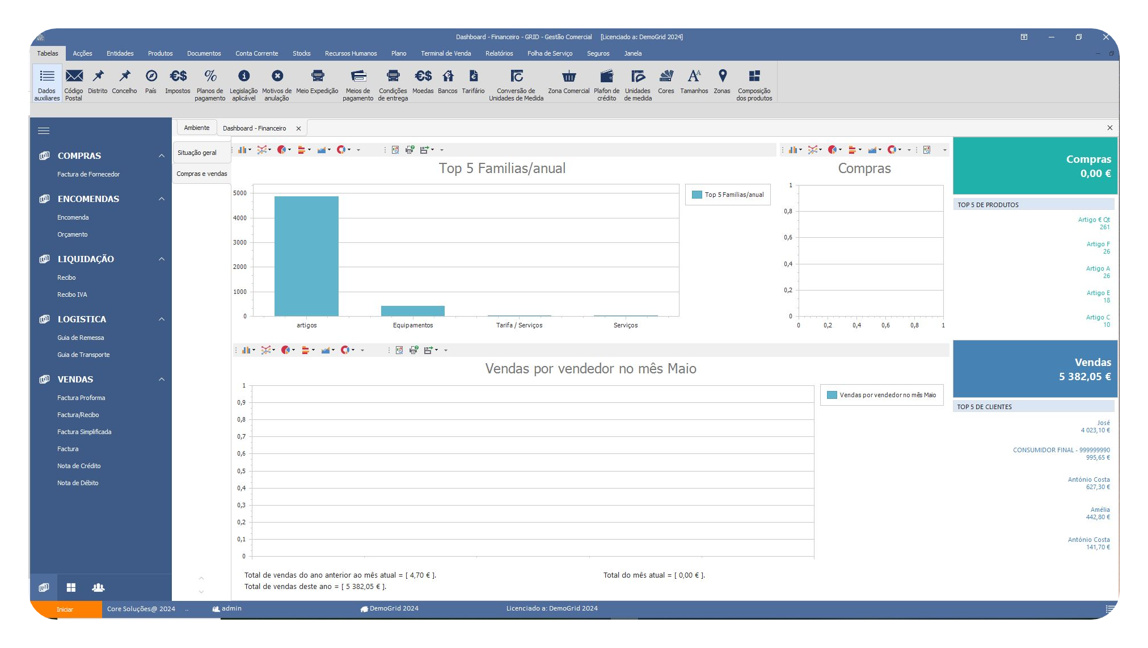Click the Zona Comercial basket icon
Viewport: 1148px width, 648px height.
pyautogui.click(x=568, y=76)
